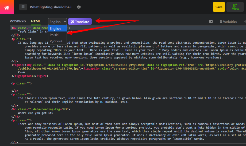Click the purple Translate button

[80, 22]
